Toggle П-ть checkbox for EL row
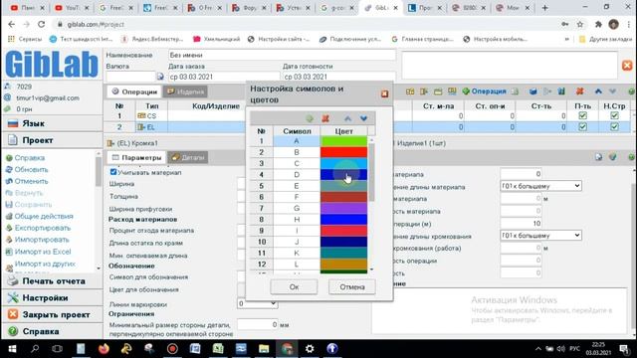Viewport: 637px width, 358px height. pos(582,126)
